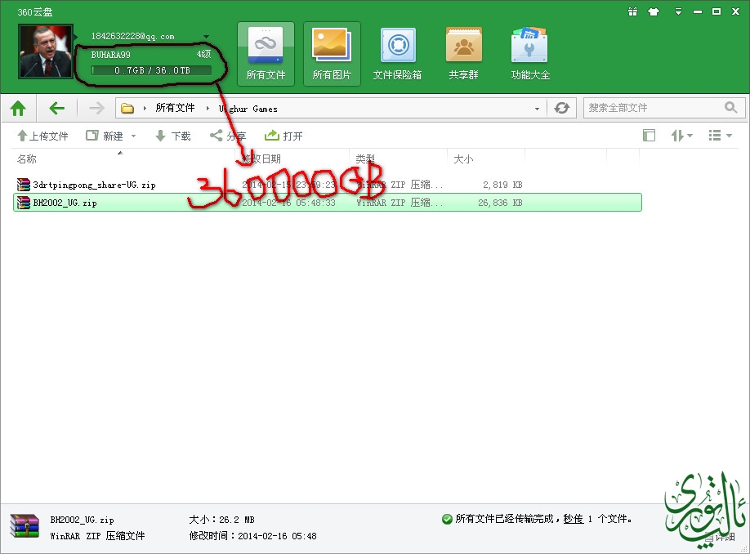Image resolution: width=750 pixels, height=554 pixels.
Task: Minimize the 360云盘 window
Action: pos(698,11)
